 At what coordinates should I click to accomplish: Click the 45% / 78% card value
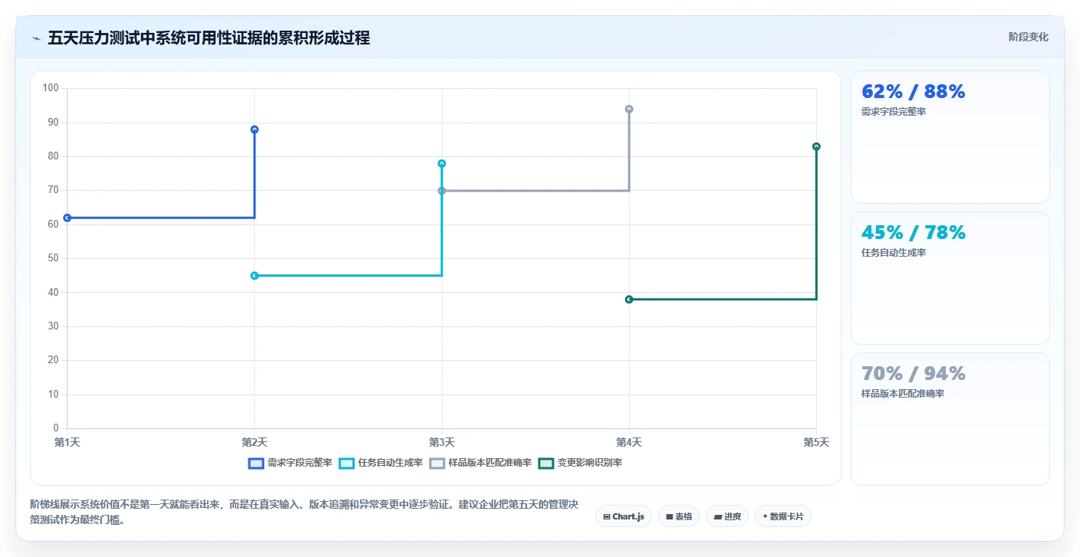point(914,233)
